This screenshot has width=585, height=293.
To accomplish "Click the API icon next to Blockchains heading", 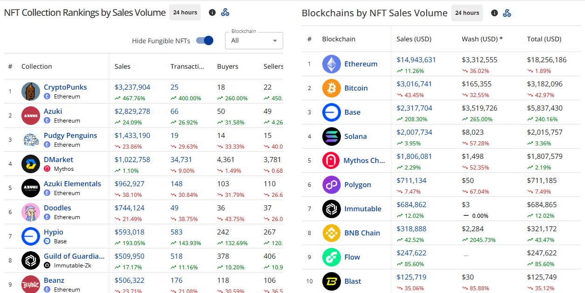I will (507, 13).
